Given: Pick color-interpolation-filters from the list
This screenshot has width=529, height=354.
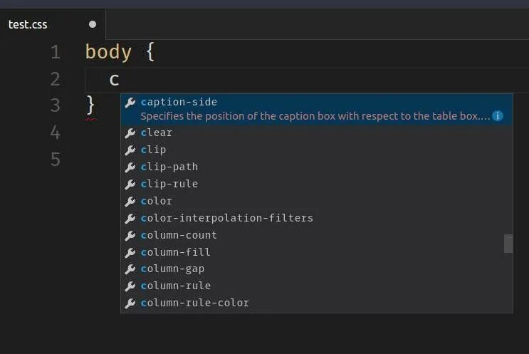Looking at the screenshot, I should tap(226, 218).
